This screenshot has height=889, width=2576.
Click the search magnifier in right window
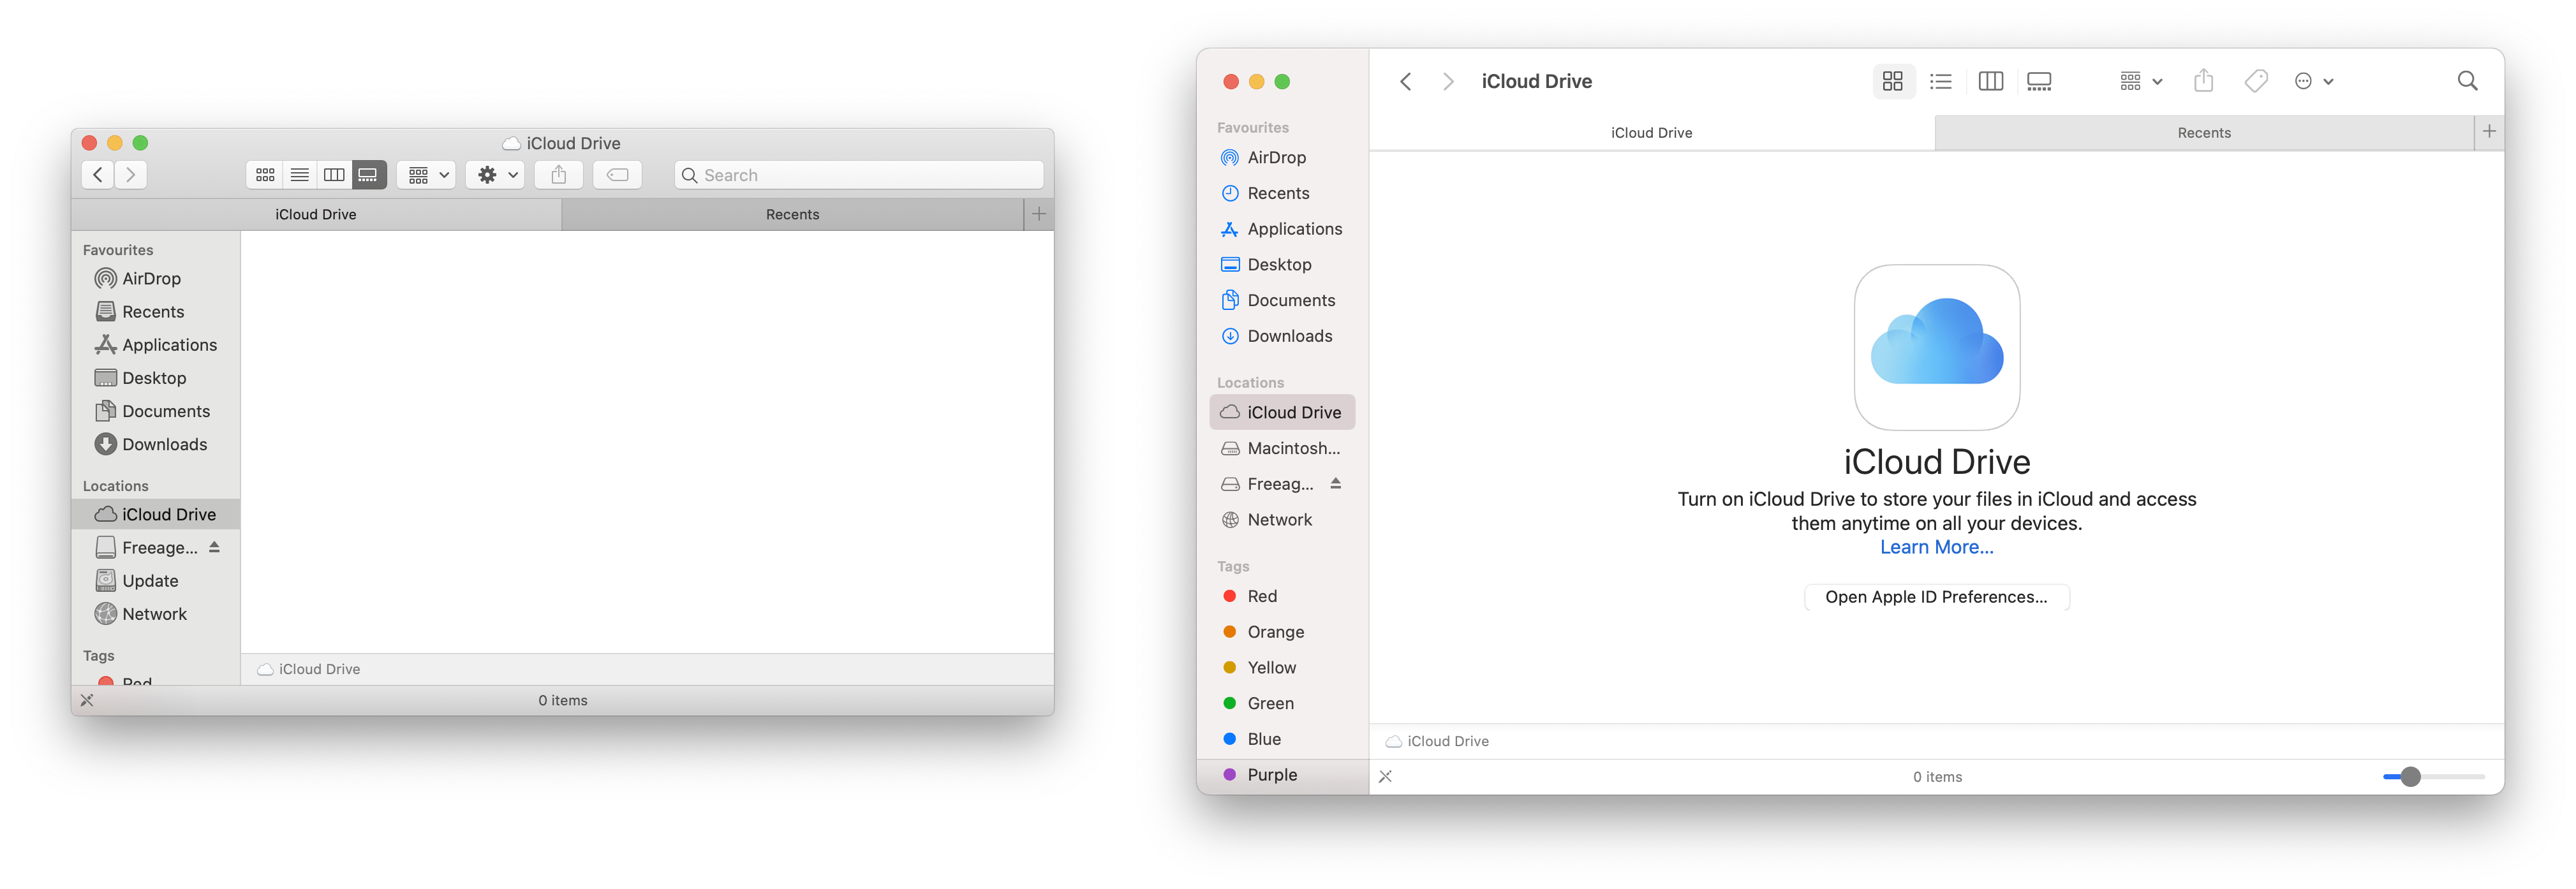click(x=2467, y=81)
